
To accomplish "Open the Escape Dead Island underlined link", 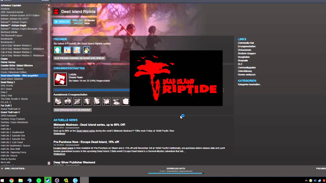I will coord(63,148).
